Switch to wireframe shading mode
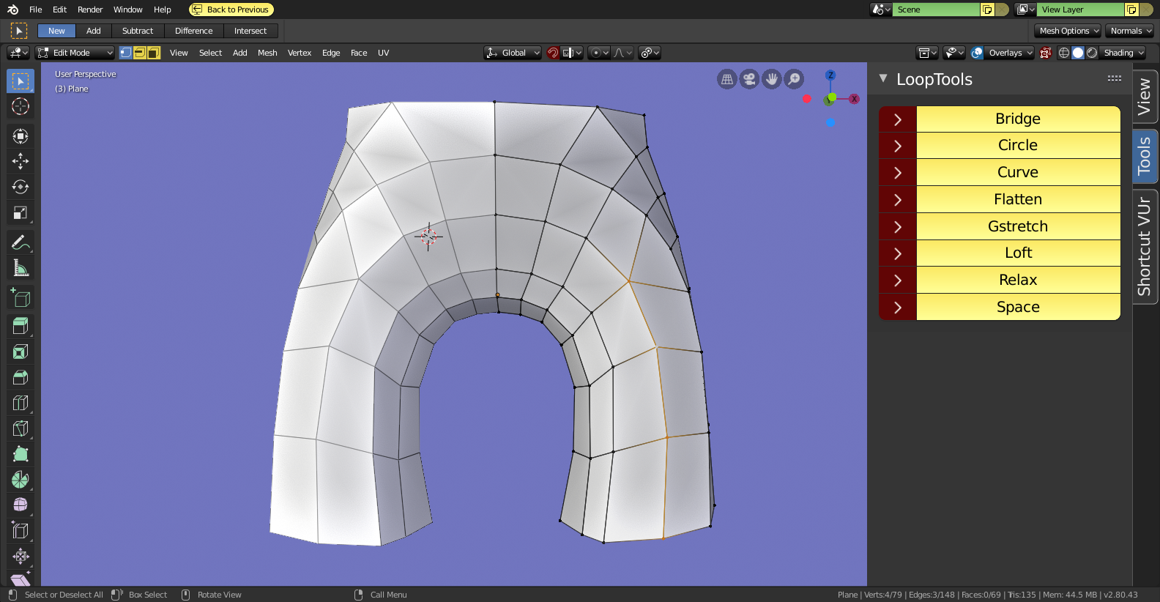The width and height of the screenshot is (1160, 602). coord(1064,53)
